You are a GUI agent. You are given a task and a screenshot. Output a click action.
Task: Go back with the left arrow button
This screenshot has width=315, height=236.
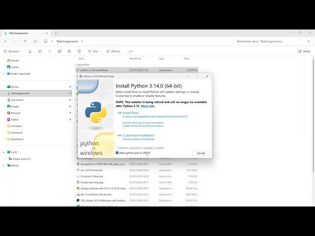tap(5, 41)
